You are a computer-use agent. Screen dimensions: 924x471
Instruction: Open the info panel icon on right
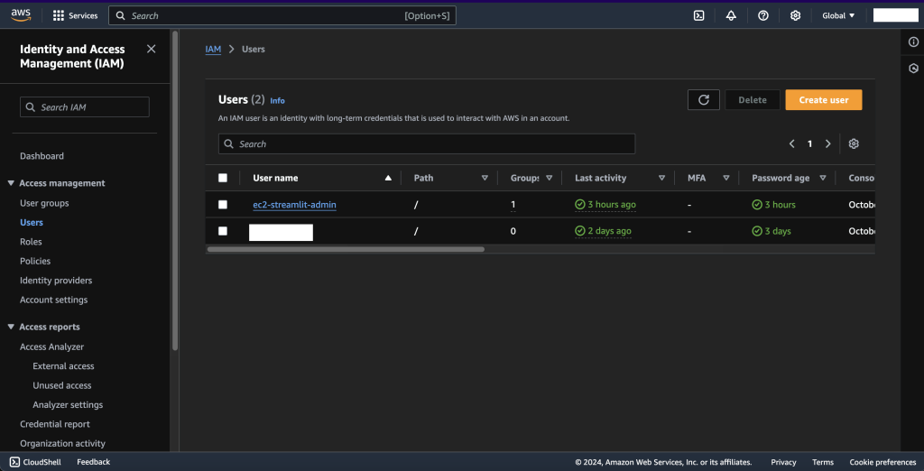[913, 42]
